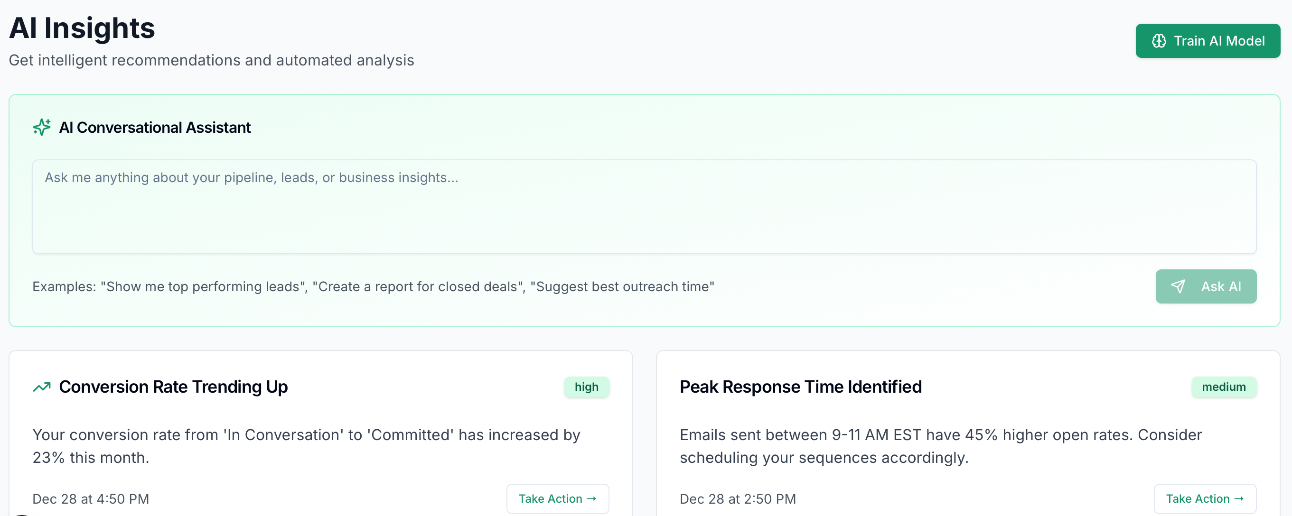Take Action on Conversion Rate Trending Up
The height and width of the screenshot is (516, 1292).
tap(558, 498)
